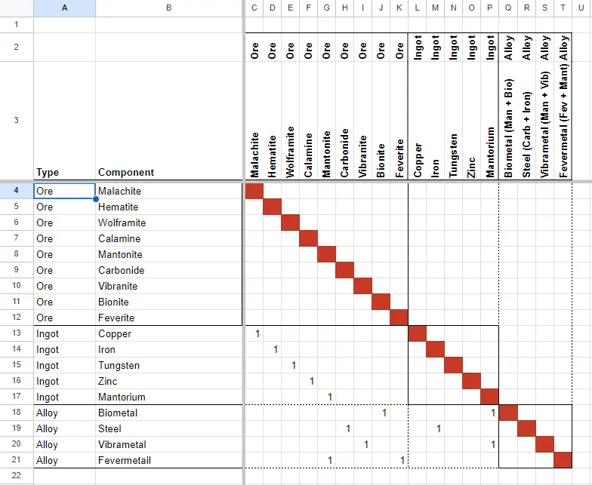Select the Ingot cell beside Tungsten

coord(65,365)
